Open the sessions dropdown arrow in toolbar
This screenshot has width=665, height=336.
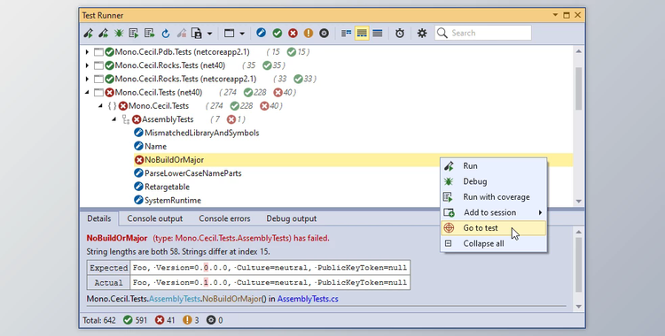[x=209, y=33]
